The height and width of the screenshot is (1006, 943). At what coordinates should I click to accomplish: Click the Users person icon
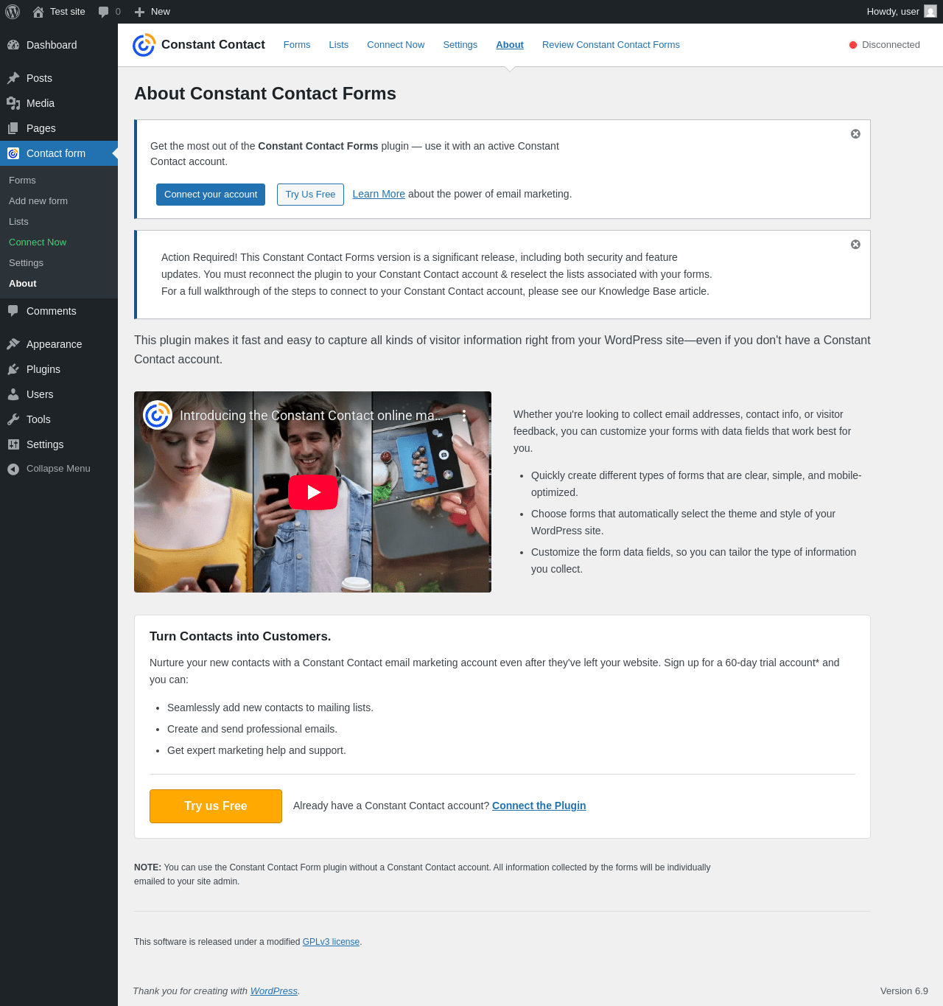(13, 394)
